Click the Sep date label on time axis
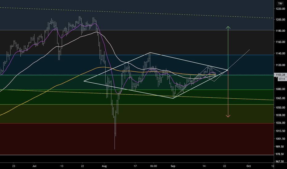The width and height of the screenshot is (287, 169). 173,166
